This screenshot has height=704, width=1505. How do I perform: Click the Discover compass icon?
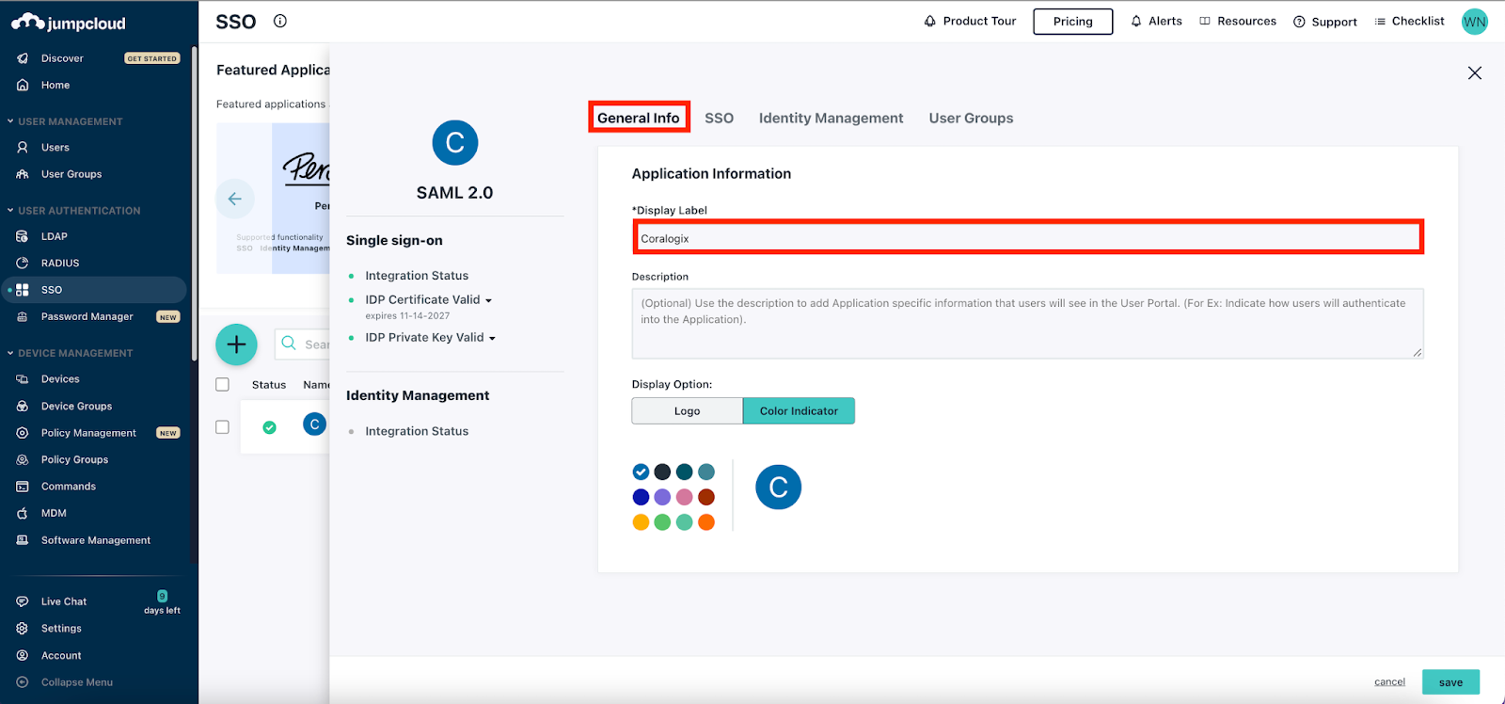[x=23, y=58]
